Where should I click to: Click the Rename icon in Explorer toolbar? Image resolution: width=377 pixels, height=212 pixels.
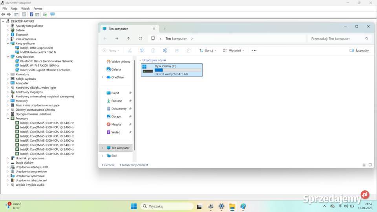(165, 51)
